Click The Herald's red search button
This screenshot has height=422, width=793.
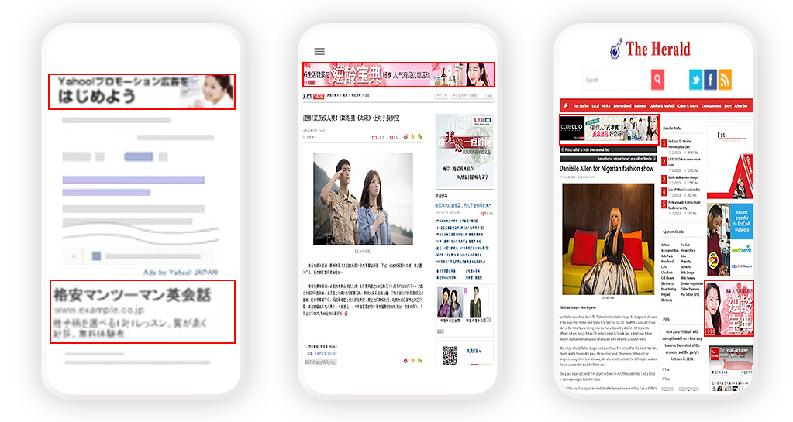coord(657,80)
